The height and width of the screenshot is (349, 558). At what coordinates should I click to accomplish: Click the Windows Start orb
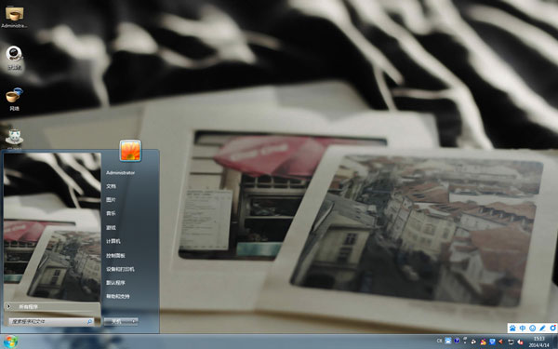pos(10,342)
